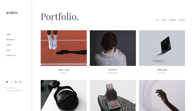Open the Pages sidebar menu item
This screenshot has height=111, width=194.
coord(9,45)
